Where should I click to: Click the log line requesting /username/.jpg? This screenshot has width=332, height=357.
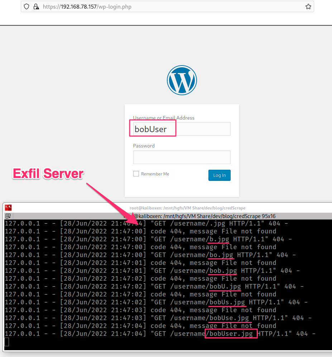coord(146,223)
